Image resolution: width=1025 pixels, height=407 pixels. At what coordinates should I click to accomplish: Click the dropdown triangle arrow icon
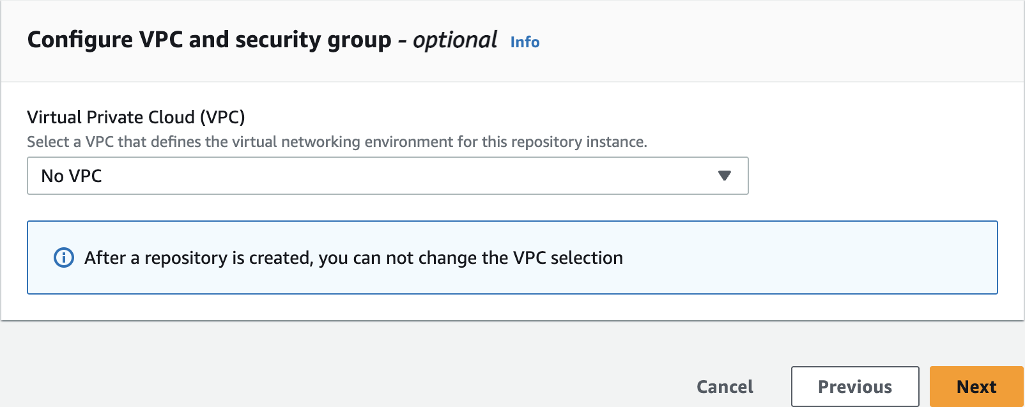click(724, 176)
